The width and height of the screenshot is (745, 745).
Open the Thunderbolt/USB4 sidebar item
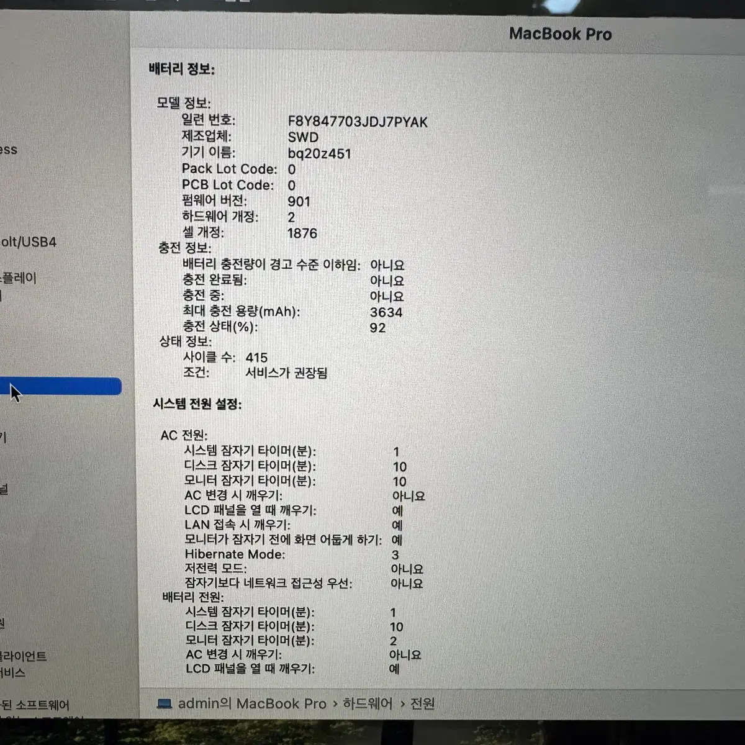pos(28,242)
